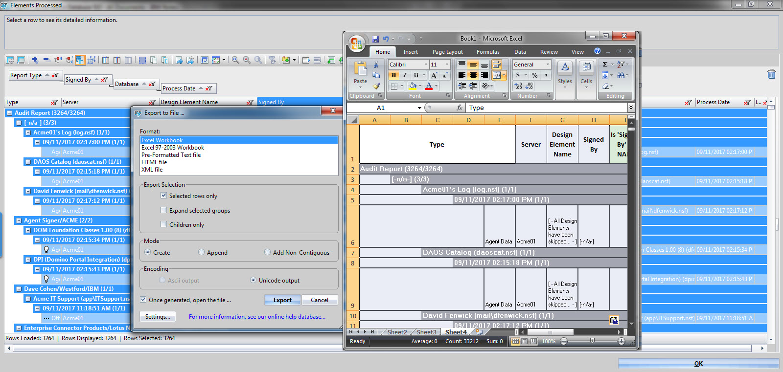Click the OK button at bottom right
The image size is (783, 372).
pyautogui.click(x=698, y=363)
